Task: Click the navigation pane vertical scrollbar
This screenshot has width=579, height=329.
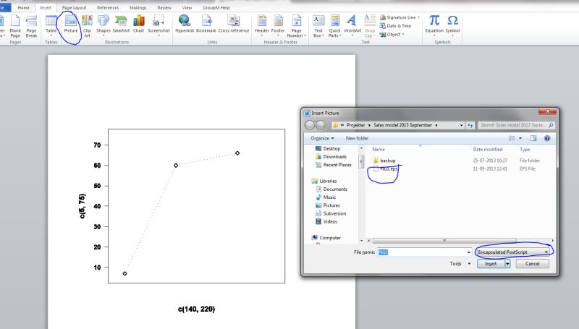Action: point(361,161)
